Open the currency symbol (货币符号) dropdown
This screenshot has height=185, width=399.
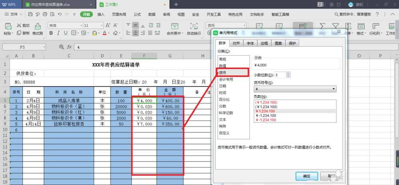pos(333,89)
